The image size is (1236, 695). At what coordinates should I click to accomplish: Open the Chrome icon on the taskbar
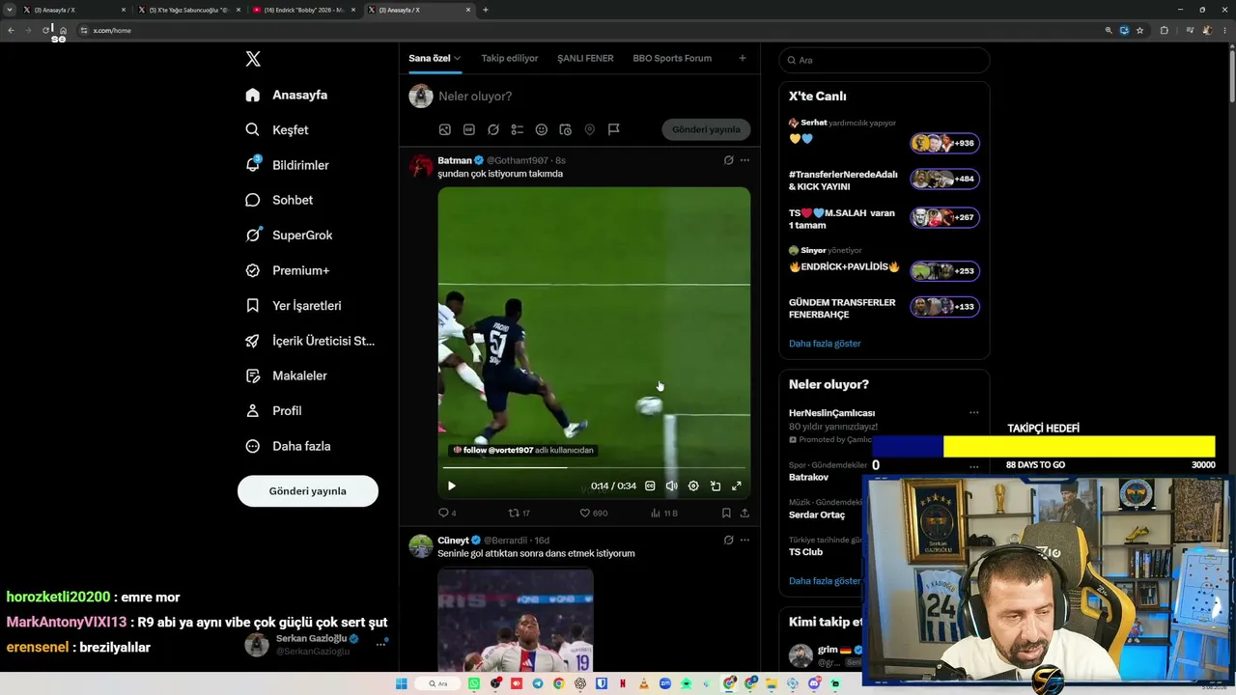pyautogui.click(x=559, y=683)
